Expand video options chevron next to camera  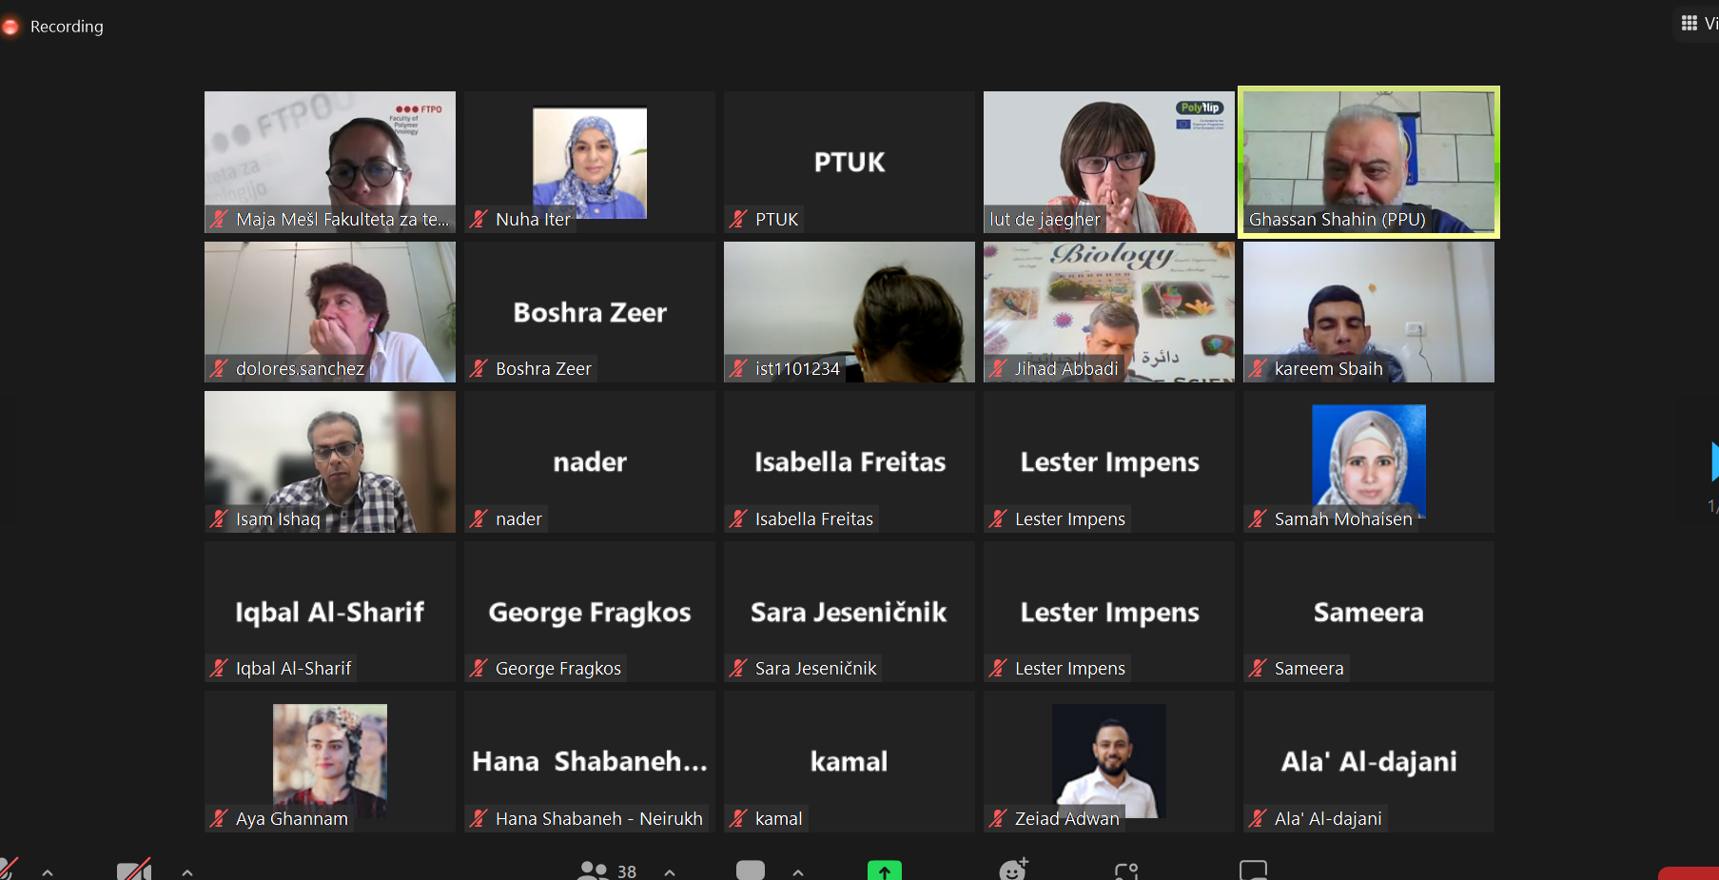(x=187, y=872)
